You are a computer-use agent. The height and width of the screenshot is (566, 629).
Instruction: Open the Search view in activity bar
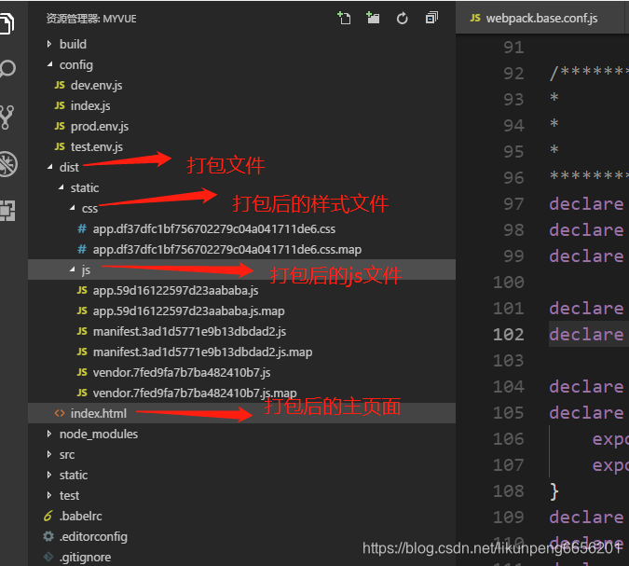tap(7, 69)
